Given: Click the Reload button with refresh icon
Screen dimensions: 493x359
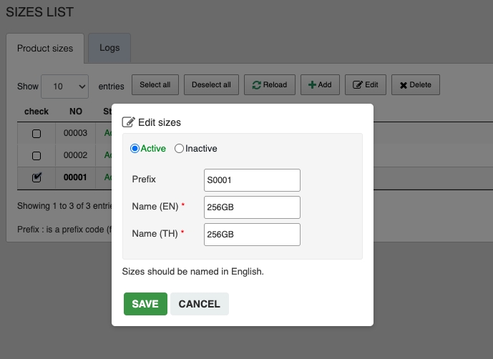Looking at the screenshot, I should (270, 85).
